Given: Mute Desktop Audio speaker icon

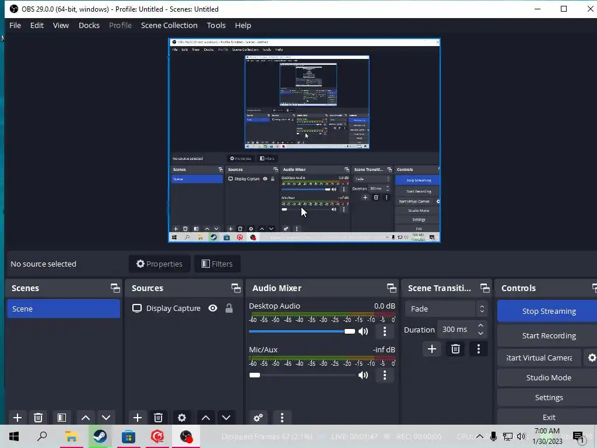Looking at the screenshot, I should (x=363, y=331).
